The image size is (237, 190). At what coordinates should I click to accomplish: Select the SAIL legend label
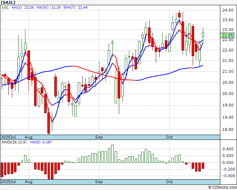click(x=5, y=8)
